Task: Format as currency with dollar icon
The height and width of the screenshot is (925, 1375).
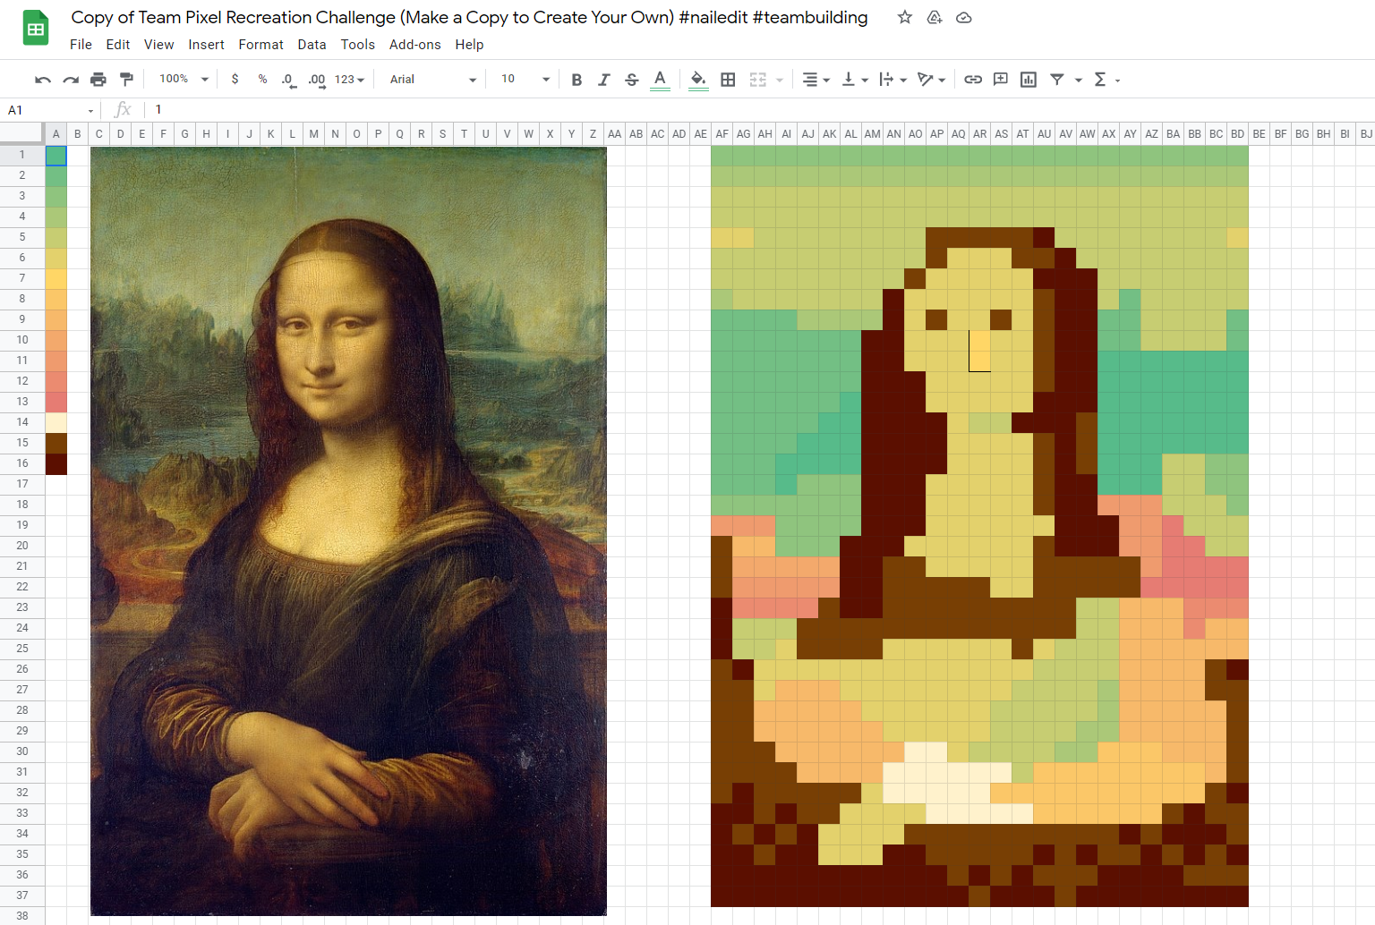Action: tap(235, 79)
